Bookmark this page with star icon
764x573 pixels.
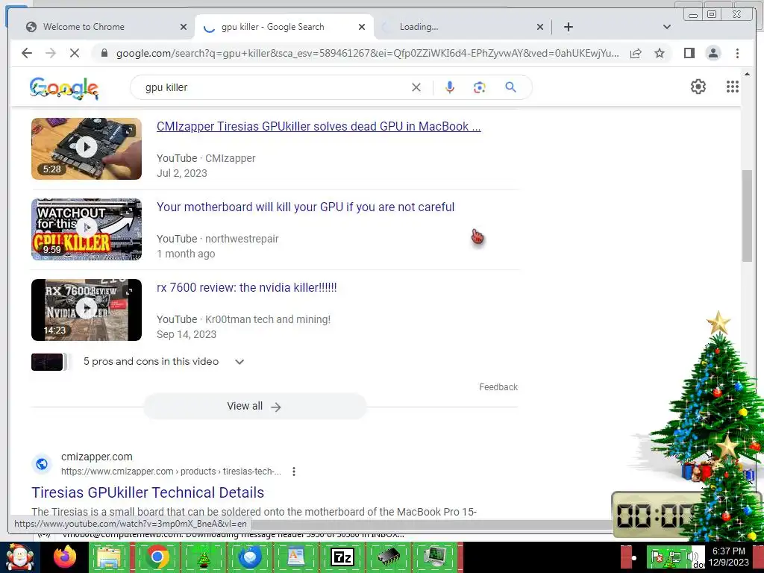click(x=660, y=53)
